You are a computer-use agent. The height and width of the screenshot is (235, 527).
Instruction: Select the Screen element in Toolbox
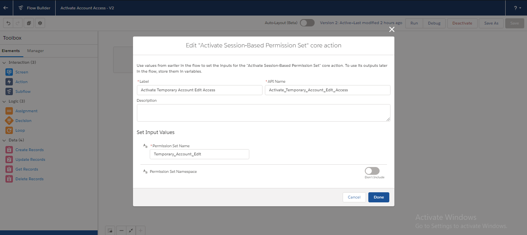coord(21,72)
